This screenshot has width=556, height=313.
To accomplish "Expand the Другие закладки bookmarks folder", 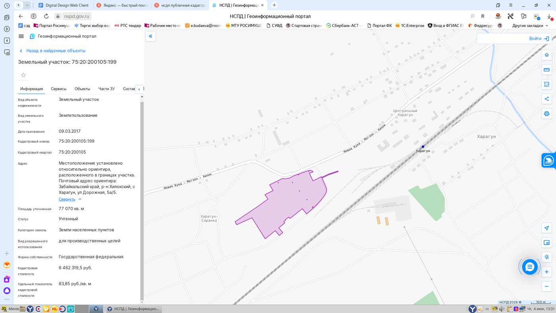I will (x=530, y=25).
